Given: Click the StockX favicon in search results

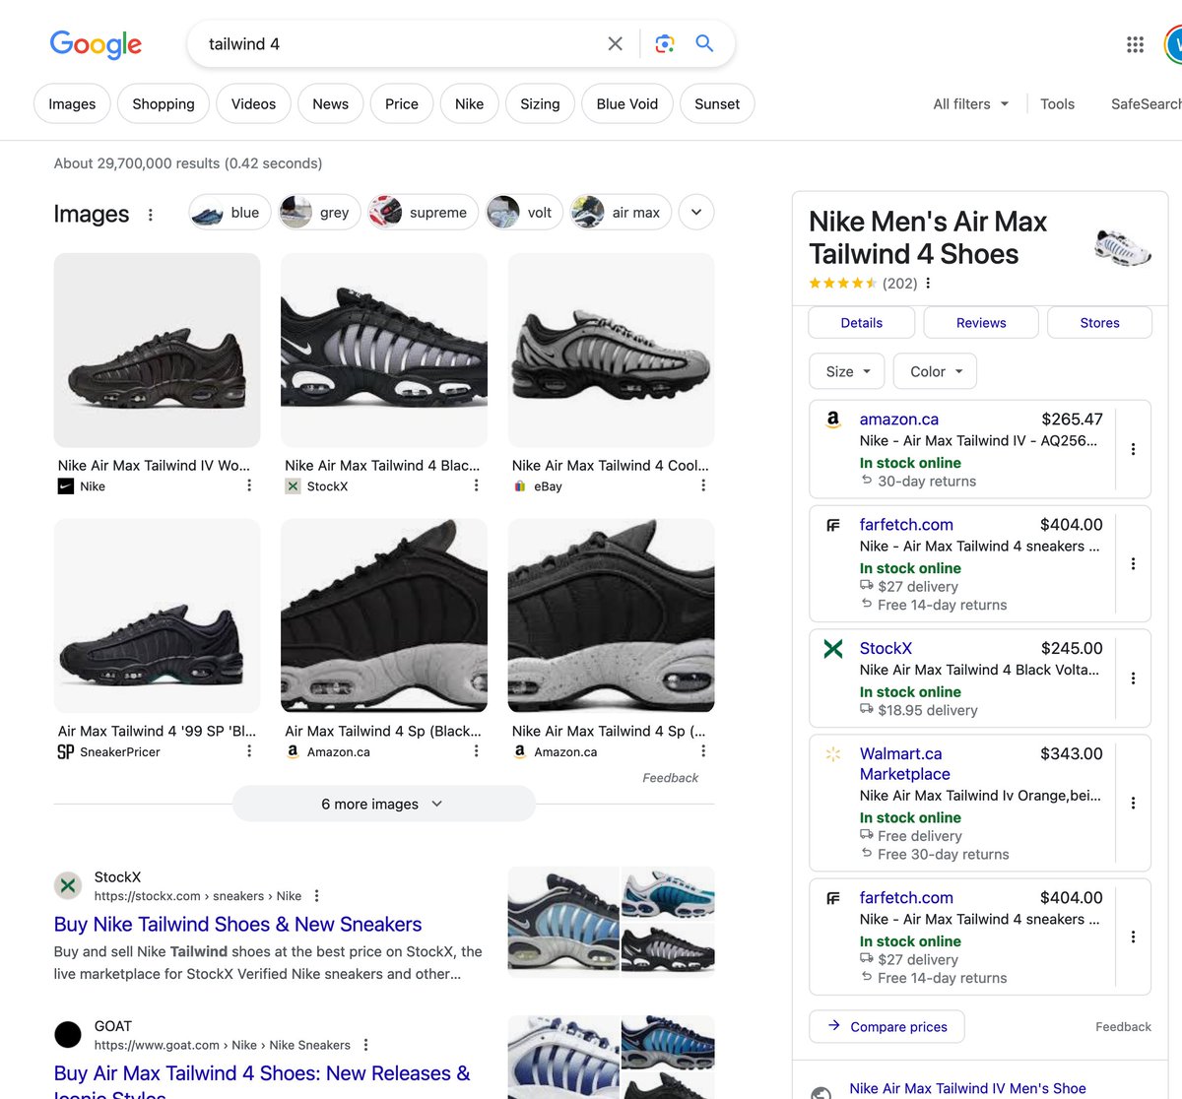Looking at the screenshot, I should tap(68, 885).
